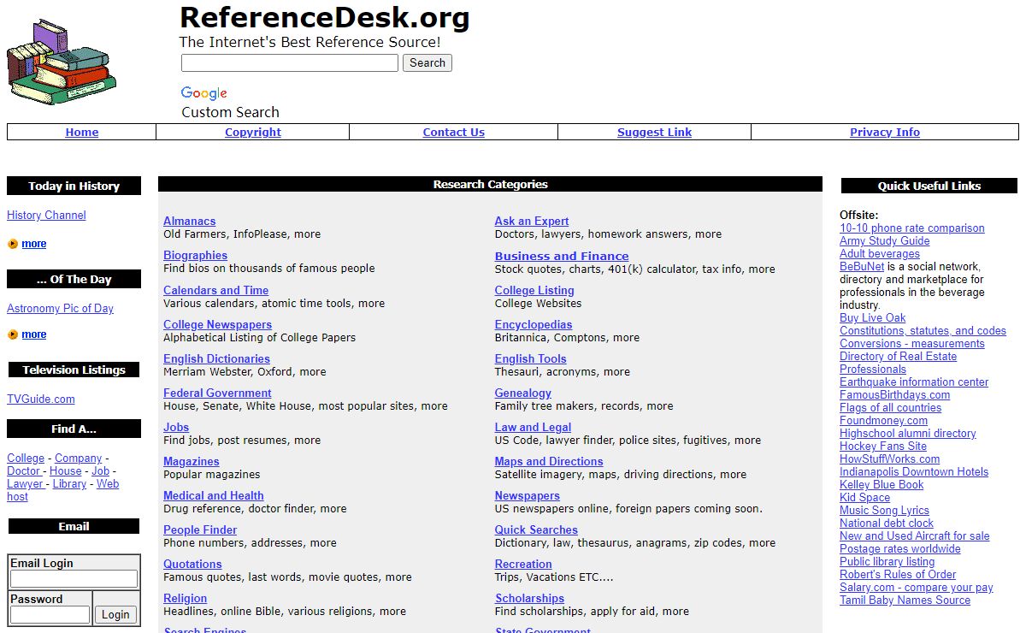Open the English Dictionaries category
This screenshot has width=1026, height=633.
[x=216, y=358]
